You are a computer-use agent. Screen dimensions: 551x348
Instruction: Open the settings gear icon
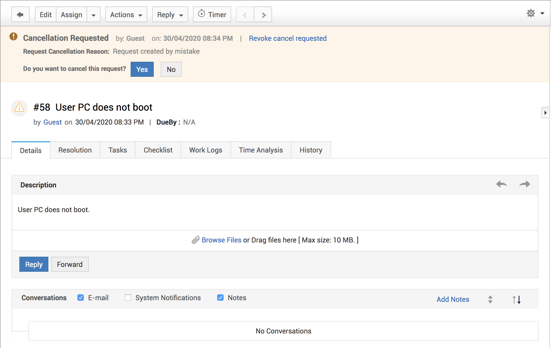coord(531,13)
